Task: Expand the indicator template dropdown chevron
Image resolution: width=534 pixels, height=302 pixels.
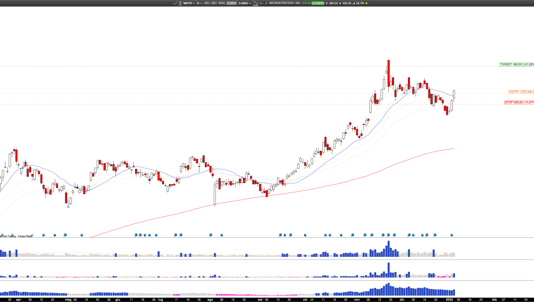Action: 262,3
